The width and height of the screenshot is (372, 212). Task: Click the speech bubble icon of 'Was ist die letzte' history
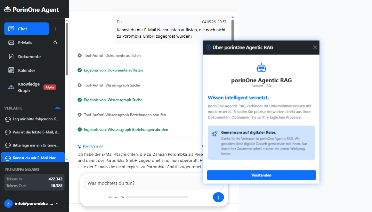pyautogui.click(x=8, y=132)
